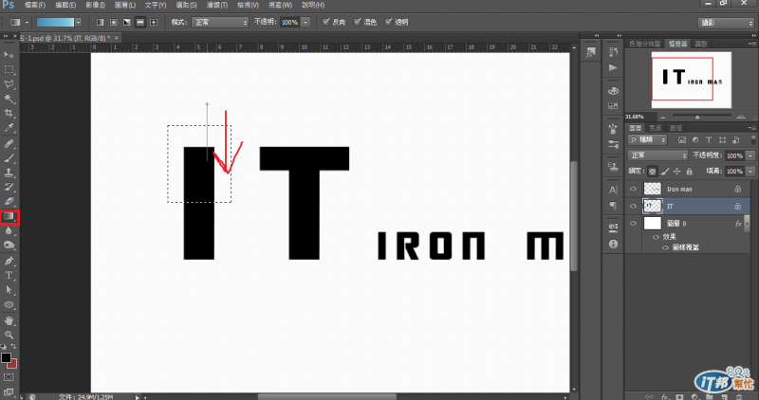Click the gradient preview swatch
This screenshot has height=400, width=759.
coord(55,22)
